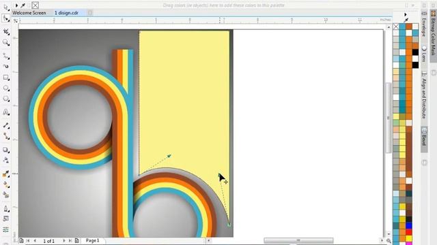Select the Color Eyedropper tool in toolbox
The image size is (437, 245).
point(6,174)
